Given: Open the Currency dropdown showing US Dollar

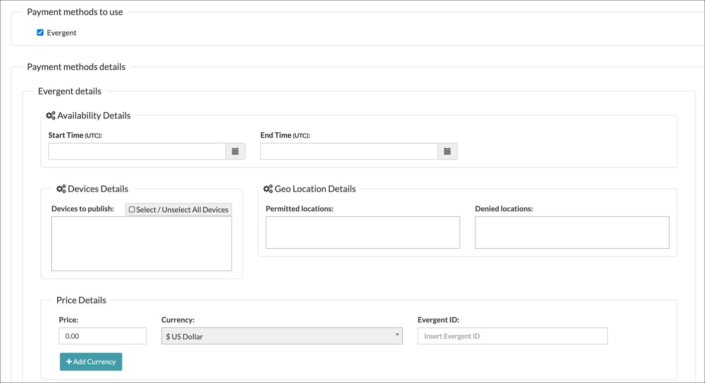Looking at the screenshot, I should pos(282,336).
